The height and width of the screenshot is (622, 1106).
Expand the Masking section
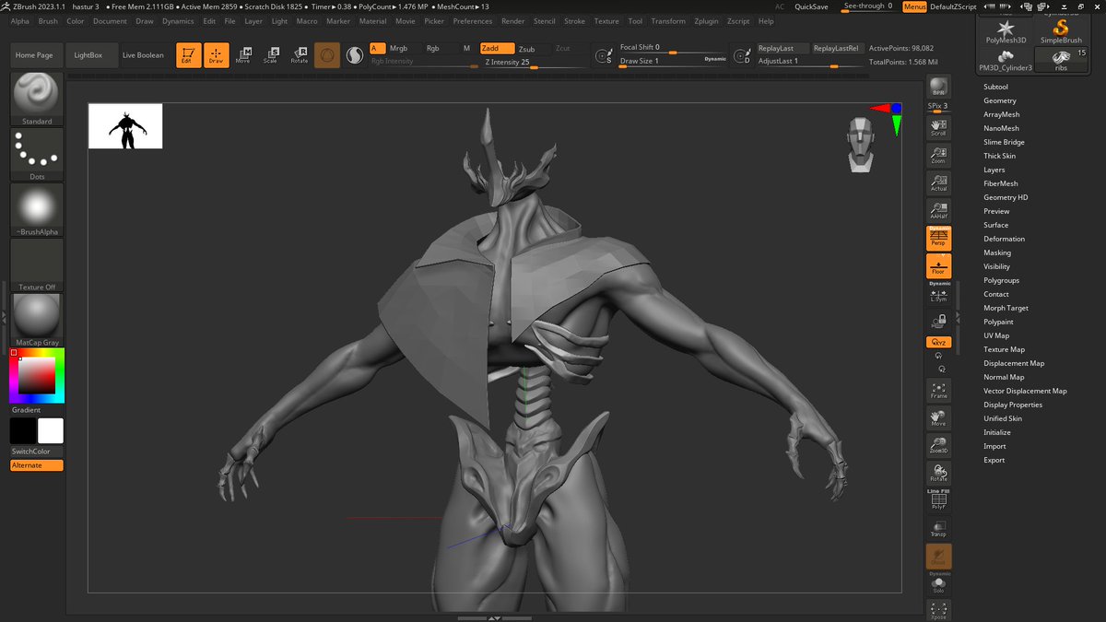point(997,252)
